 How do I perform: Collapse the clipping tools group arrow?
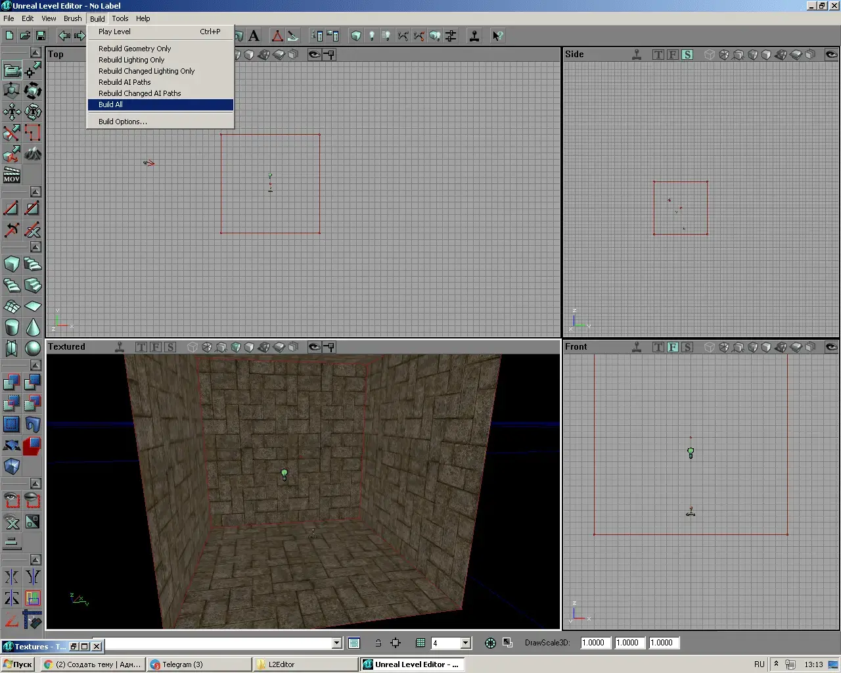(36, 192)
